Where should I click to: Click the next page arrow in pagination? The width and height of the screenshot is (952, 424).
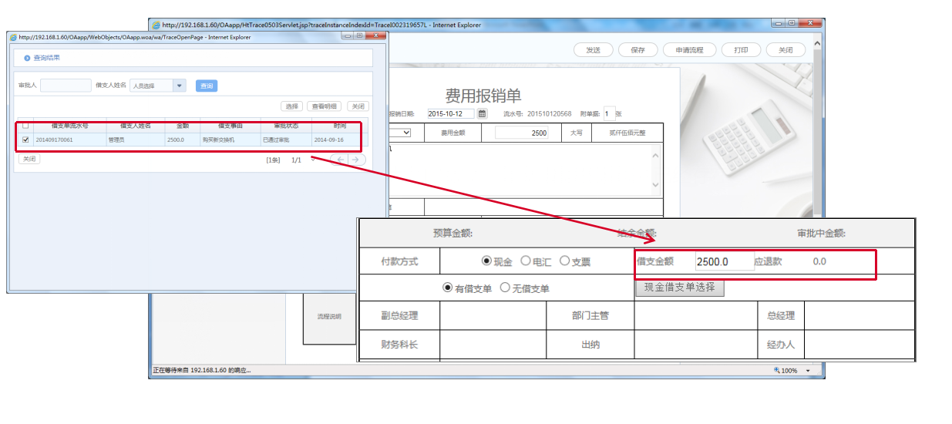pos(355,160)
